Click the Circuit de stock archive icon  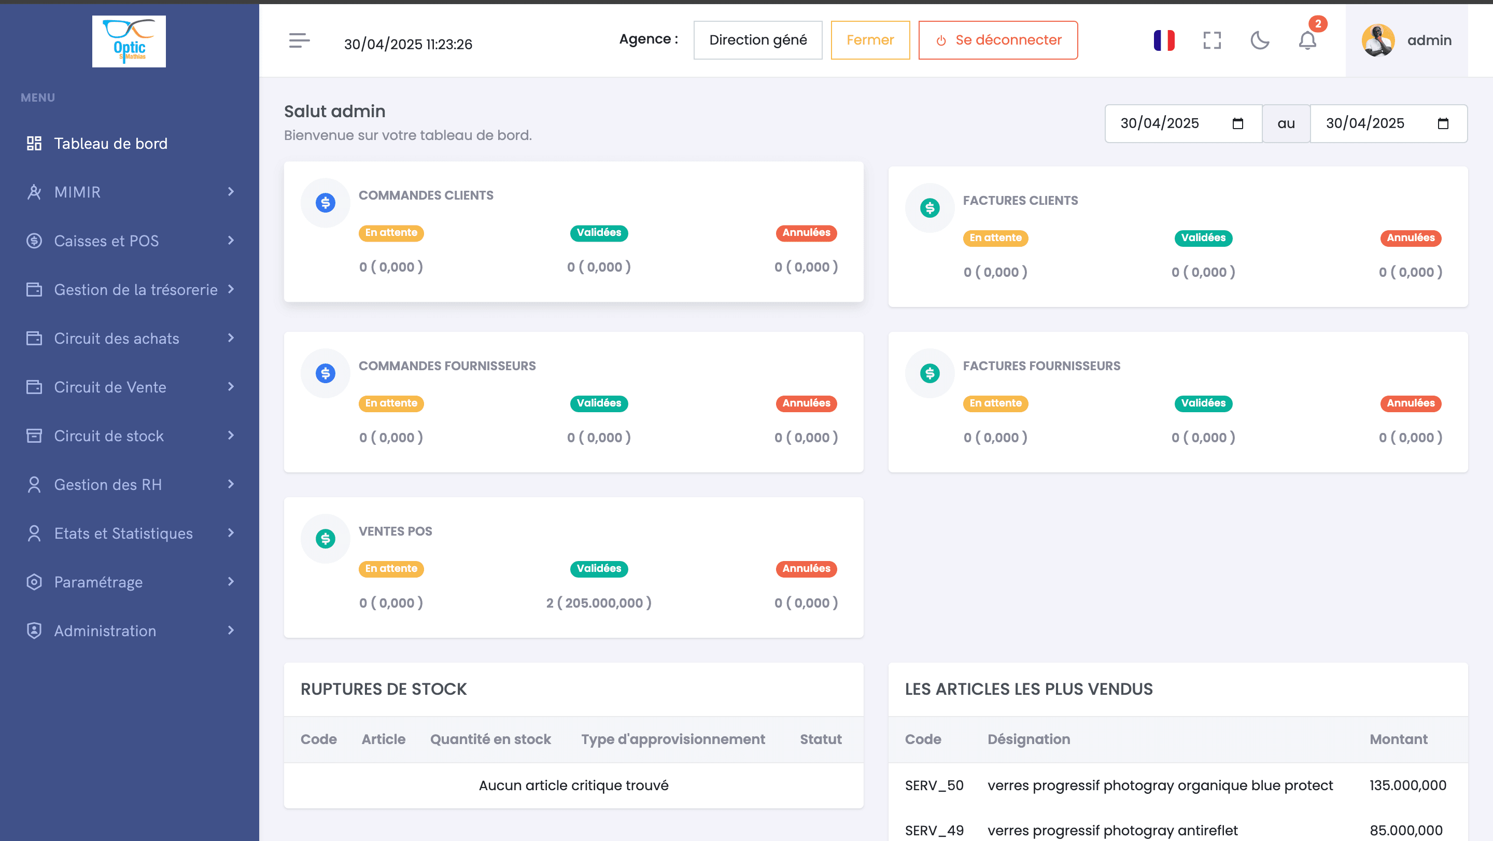pos(34,436)
